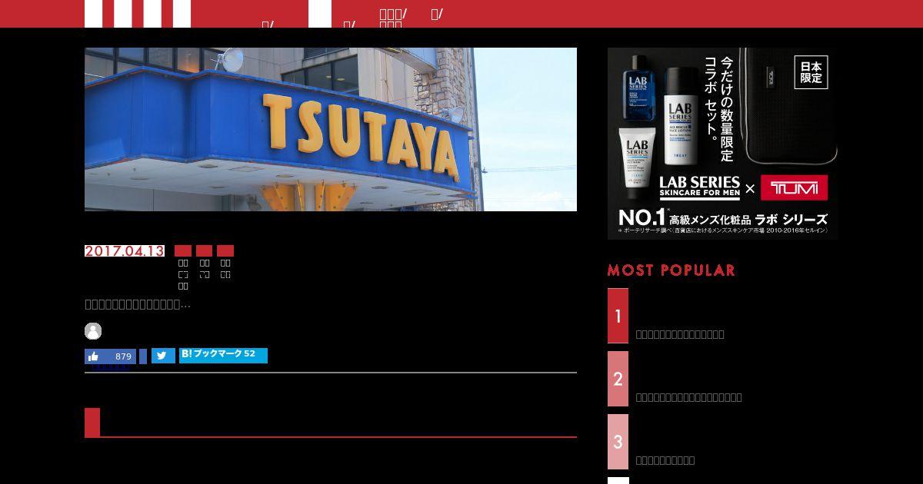The image size is (923, 484).
Task: Open the author's round avatar icon
Action: (x=93, y=331)
